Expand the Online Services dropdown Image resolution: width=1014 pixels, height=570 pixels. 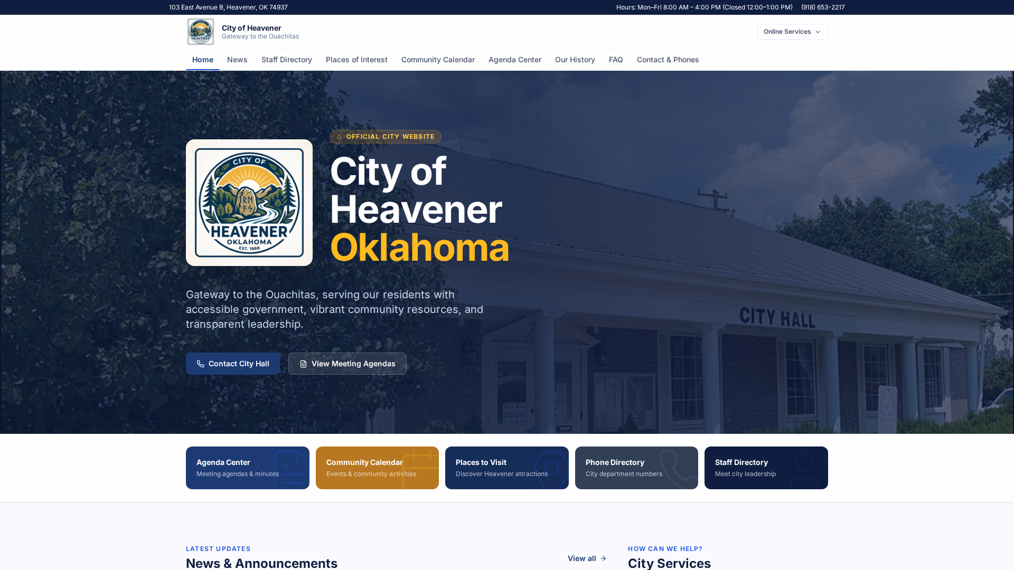[x=792, y=32]
